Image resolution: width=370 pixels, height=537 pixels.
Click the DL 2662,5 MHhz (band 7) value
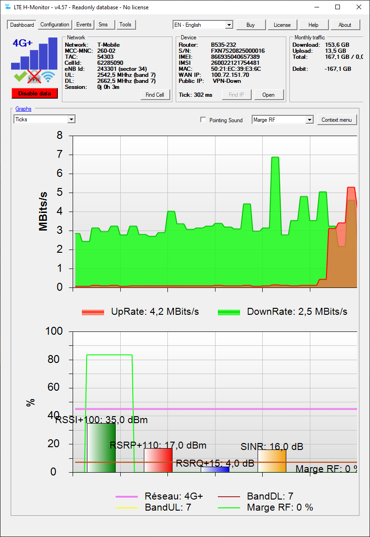[x=126, y=81]
